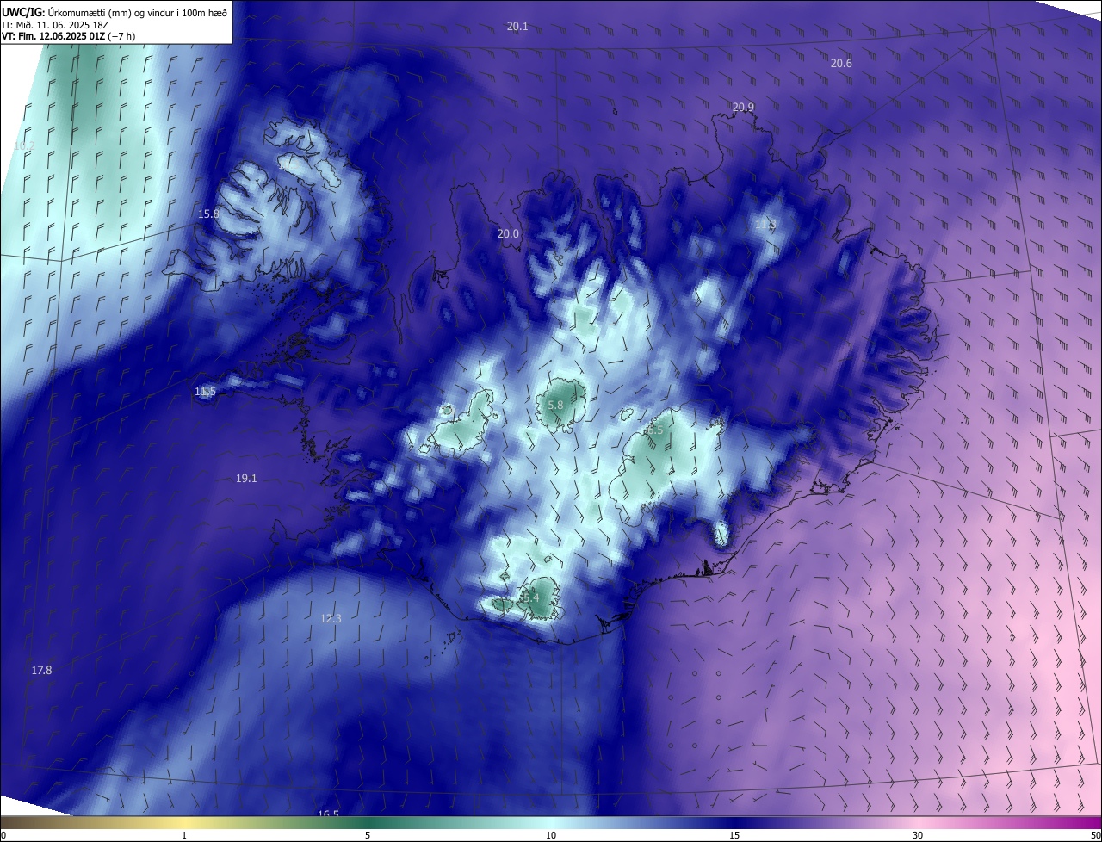Viewport: 1102px width, 842px height.
Task: Click the 50 tick on the color scale
Action: pyautogui.click(x=1095, y=835)
